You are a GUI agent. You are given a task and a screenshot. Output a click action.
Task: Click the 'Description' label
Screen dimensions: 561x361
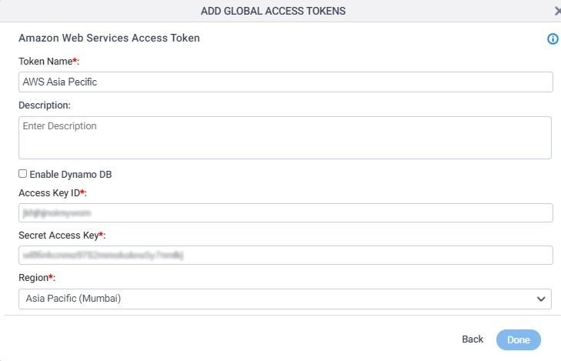45,105
